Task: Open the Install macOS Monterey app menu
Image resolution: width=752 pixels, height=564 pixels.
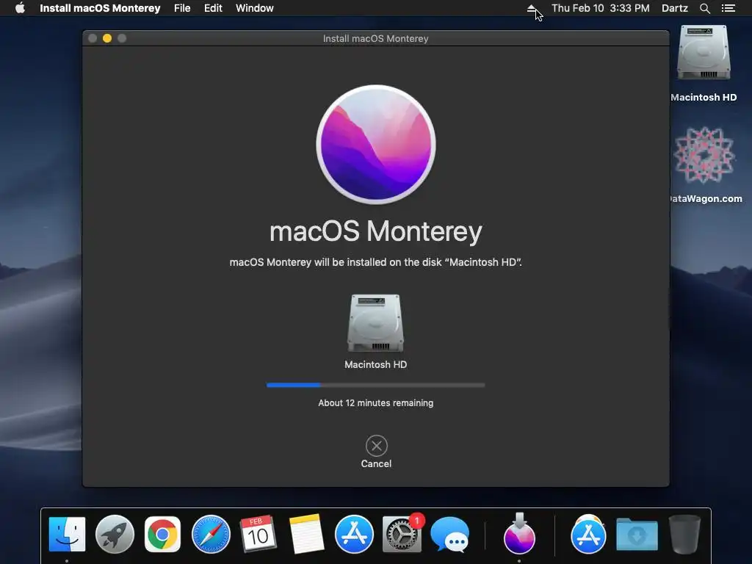Action: (x=100, y=8)
